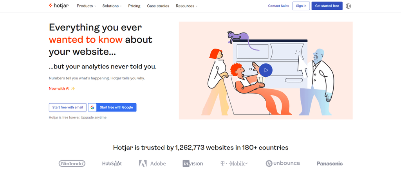Open the Pricing page
This screenshot has height=178, width=401.
point(134,6)
